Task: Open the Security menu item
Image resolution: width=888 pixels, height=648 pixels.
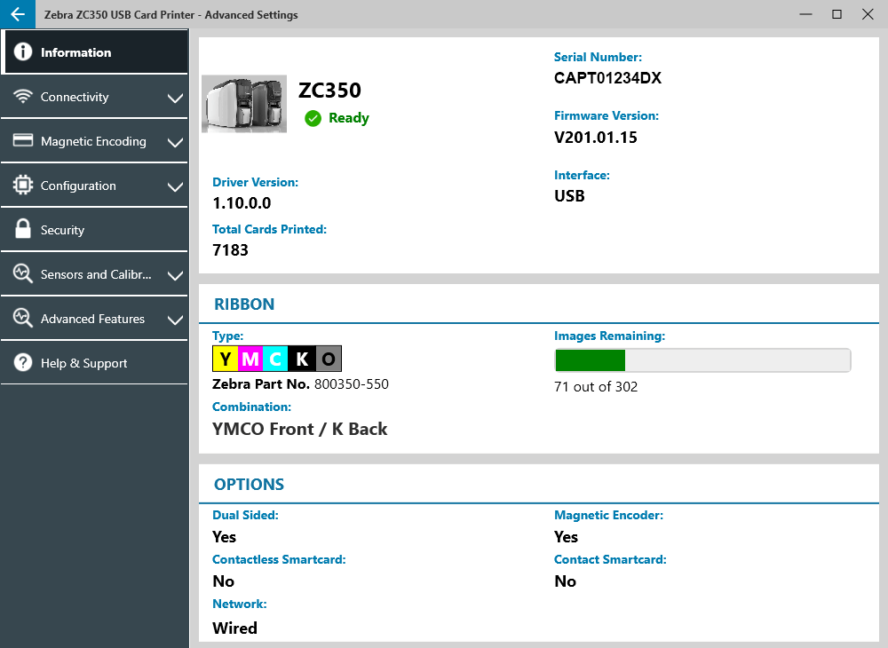Action: coord(62,230)
